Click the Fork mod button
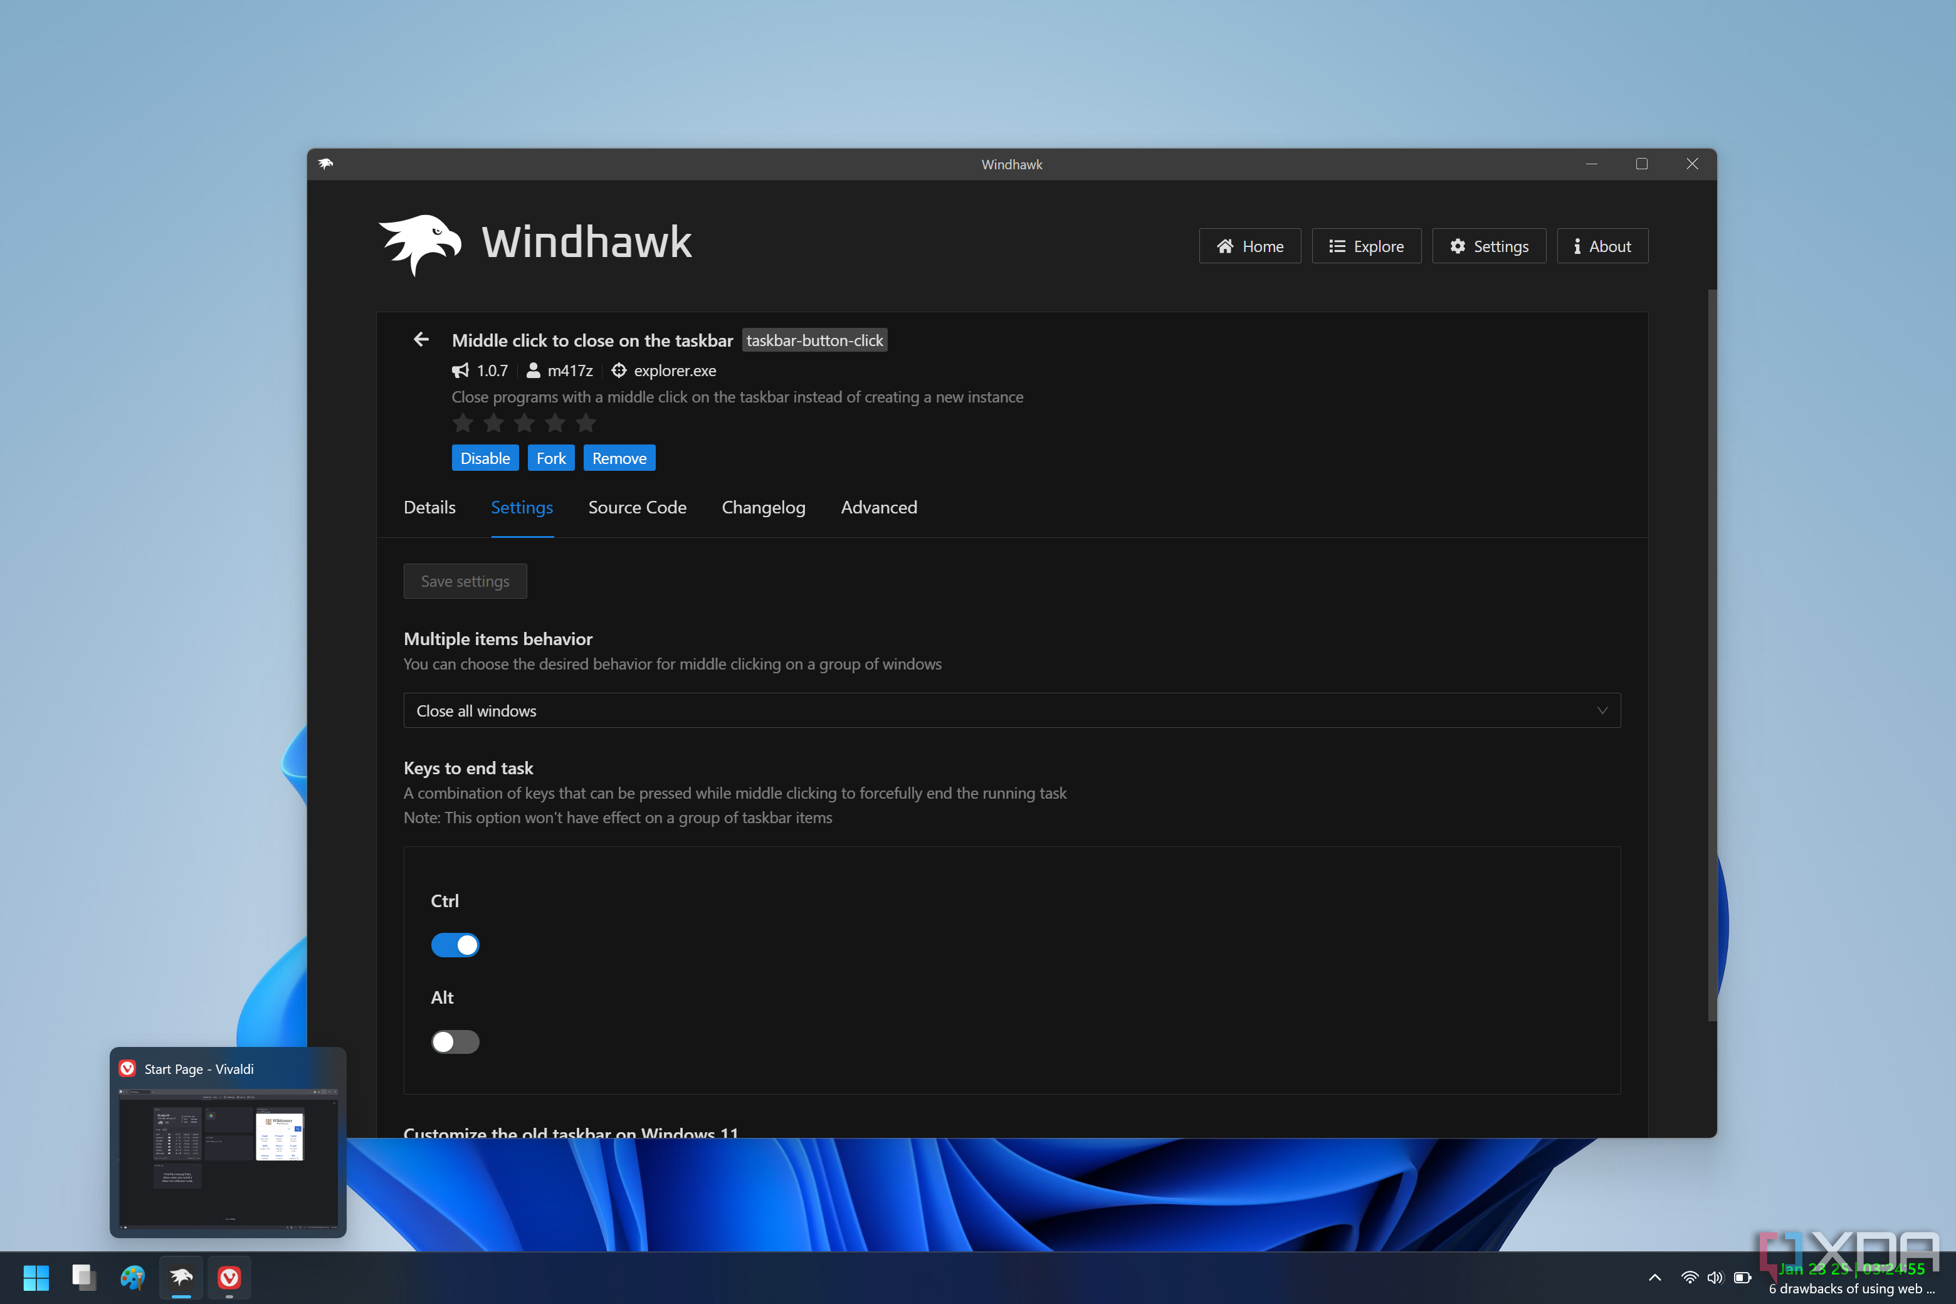Screen dimensions: 1956x1304 tap(550, 457)
